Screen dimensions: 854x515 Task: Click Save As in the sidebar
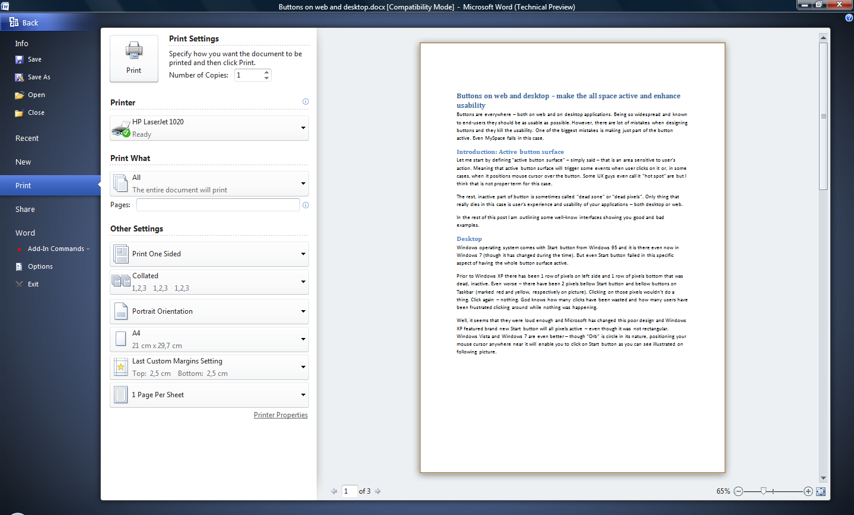point(39,77)
